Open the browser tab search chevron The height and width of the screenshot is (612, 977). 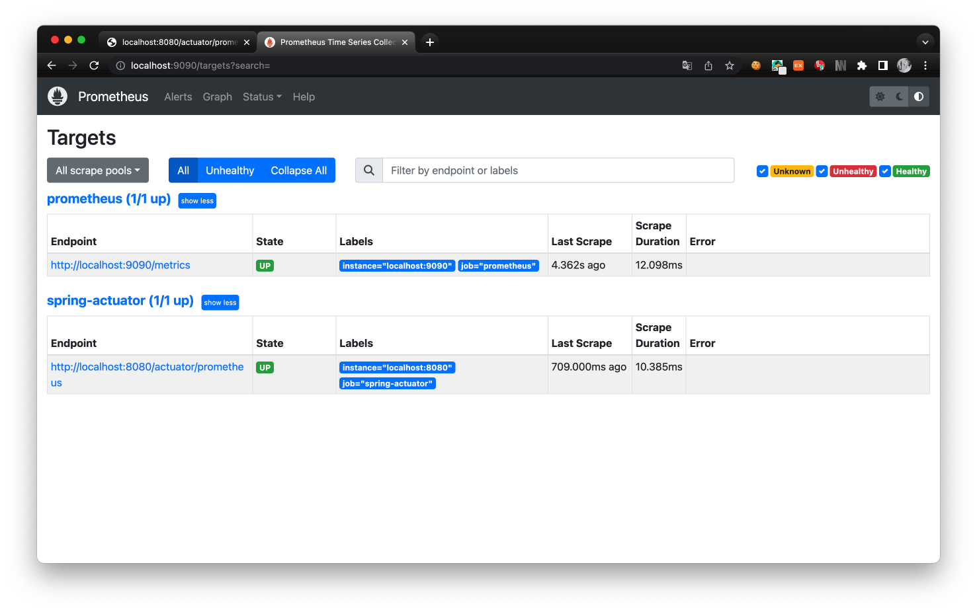925,42
